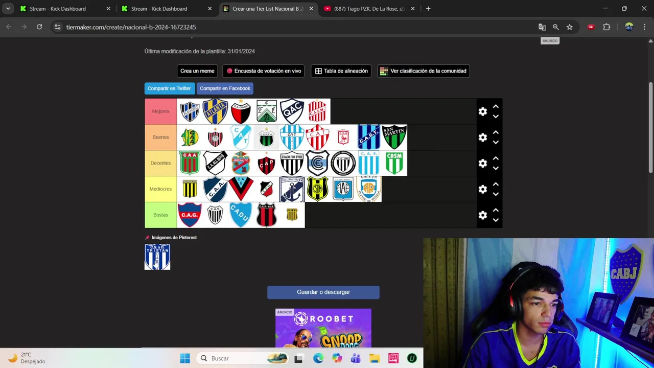
Task: Open settings gear for Mejores tier
Action: [483, 111]
